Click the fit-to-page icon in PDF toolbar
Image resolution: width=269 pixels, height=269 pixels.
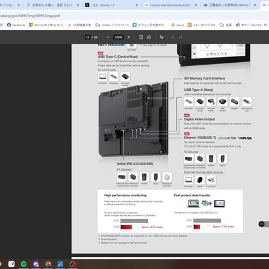141,37
